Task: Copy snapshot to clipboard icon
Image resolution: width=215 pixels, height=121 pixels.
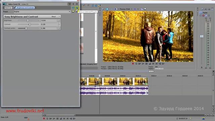Action: (142, 9)
